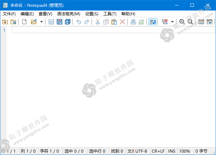Maximize the Notepad4 window
The width and height of the screenshot is (216, 155).
192,5
